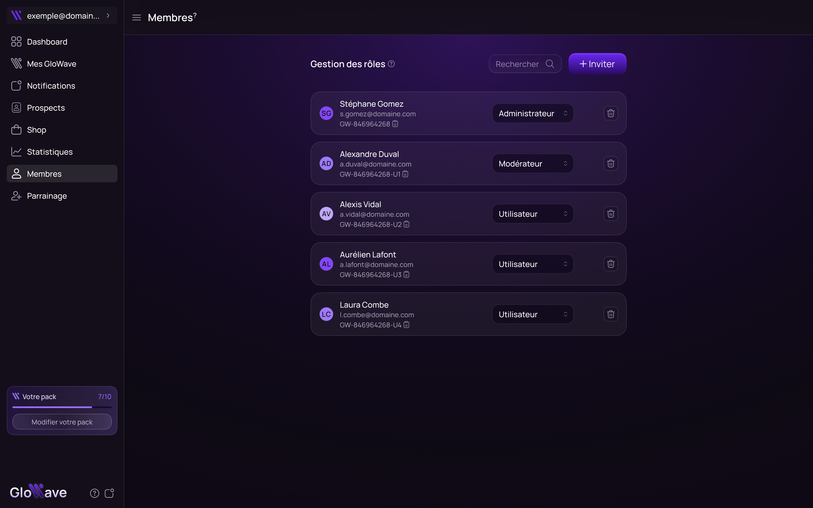Remove Alexandre Duval using the trash icon
The image size is (813, 508).
(x=610, y=164)
